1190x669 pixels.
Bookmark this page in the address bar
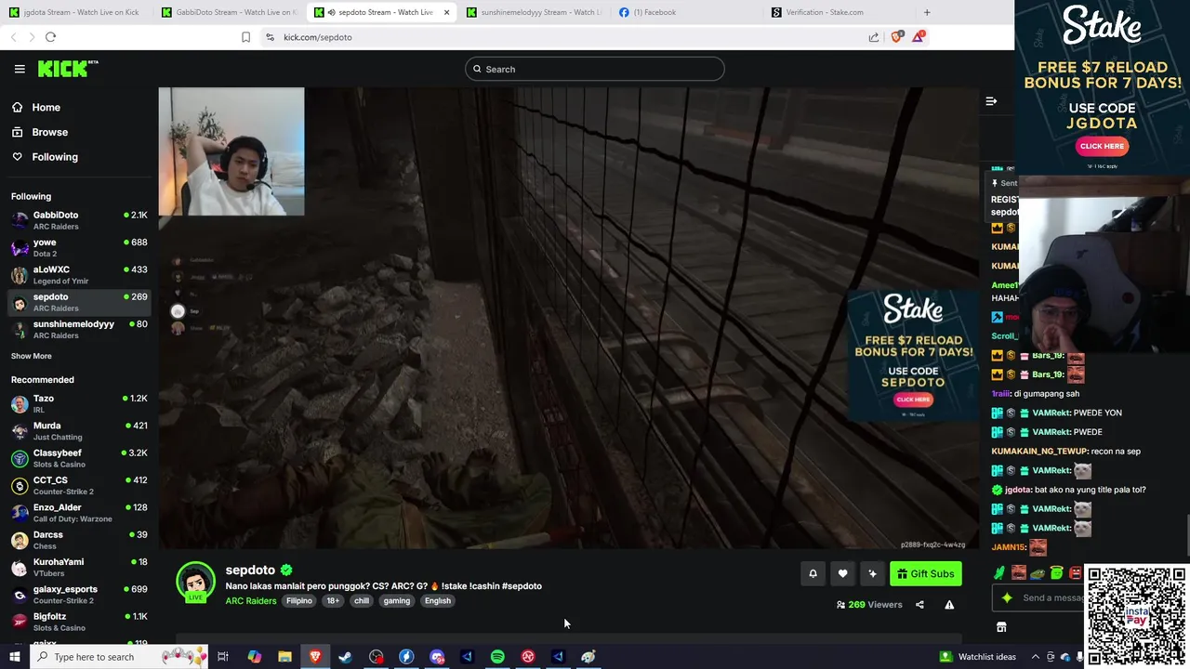245,37
